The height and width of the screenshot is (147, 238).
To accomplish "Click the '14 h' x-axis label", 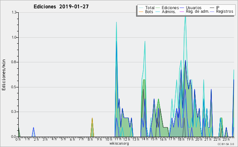I will 145,139.
